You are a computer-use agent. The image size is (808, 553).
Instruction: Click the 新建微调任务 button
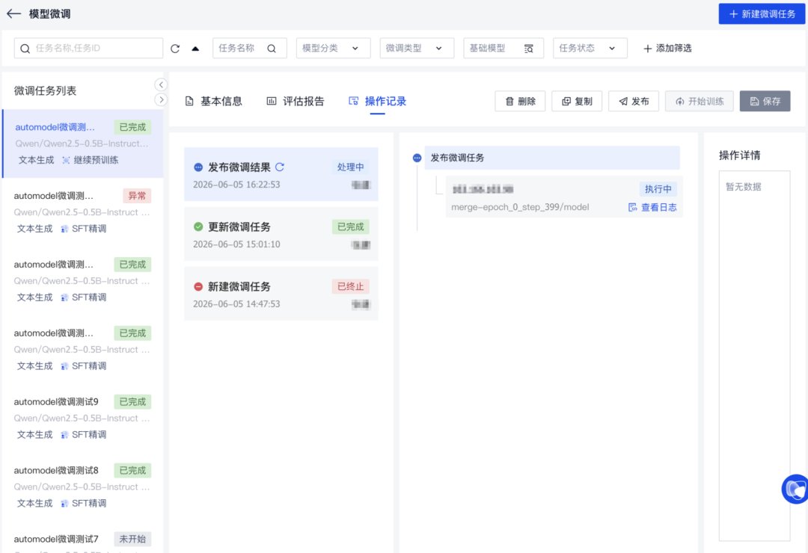click(762, 14)
